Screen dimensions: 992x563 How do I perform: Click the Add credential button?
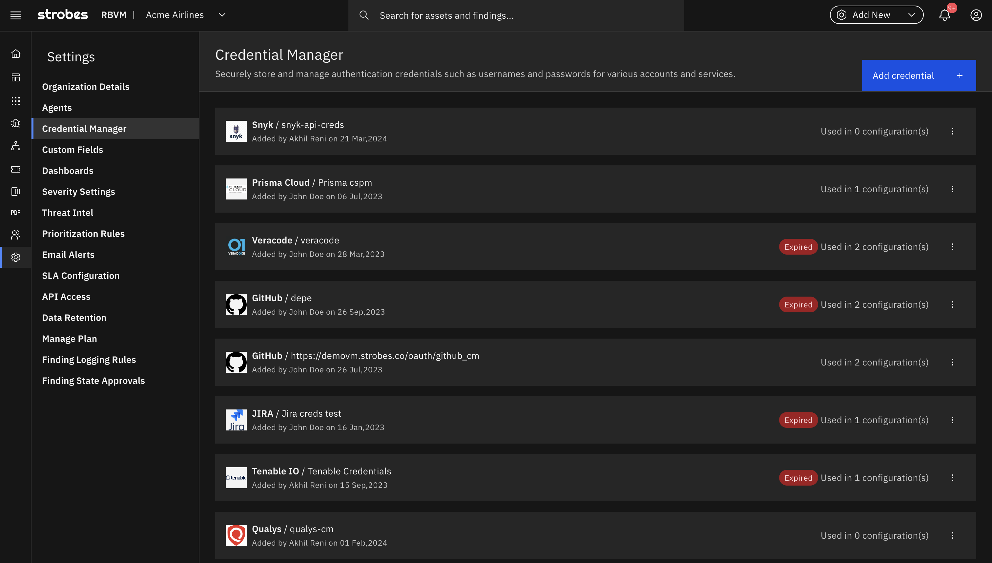(x=919, y=75)
